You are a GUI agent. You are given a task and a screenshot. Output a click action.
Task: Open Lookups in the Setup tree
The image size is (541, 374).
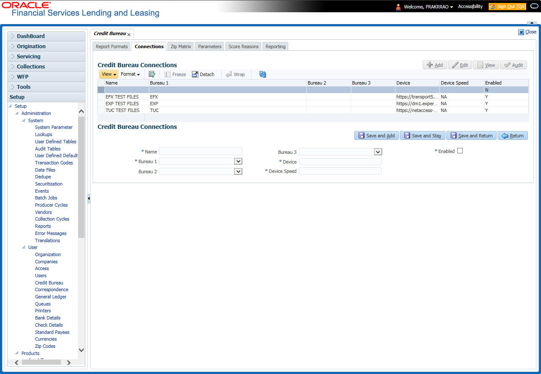point(44,134)
